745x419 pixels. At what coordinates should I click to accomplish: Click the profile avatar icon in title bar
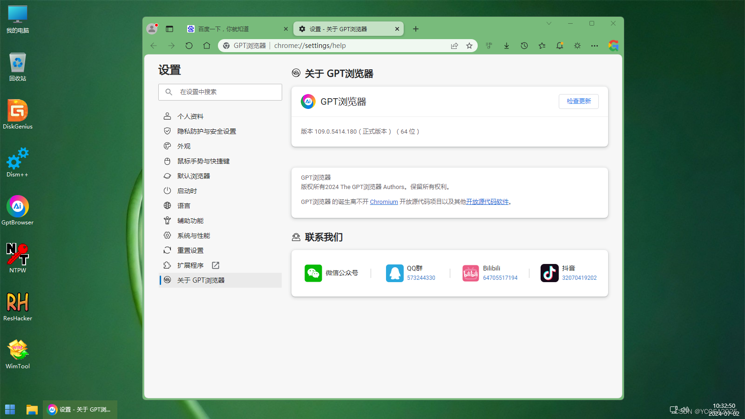pyautogui.click(x=152, y=29)
